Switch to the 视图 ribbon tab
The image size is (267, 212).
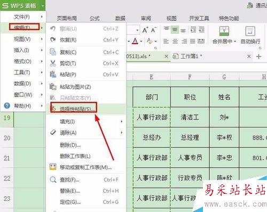(171, 18)
